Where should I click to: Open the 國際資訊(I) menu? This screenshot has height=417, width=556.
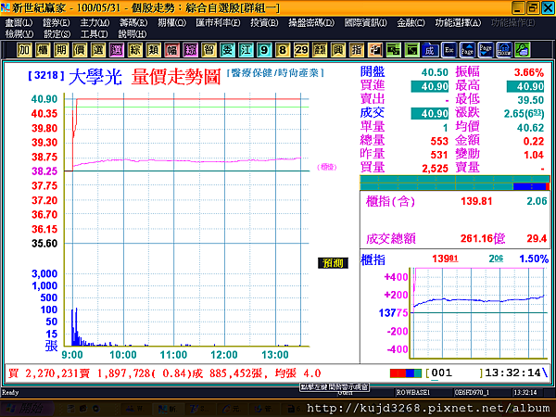click(366, 23)
